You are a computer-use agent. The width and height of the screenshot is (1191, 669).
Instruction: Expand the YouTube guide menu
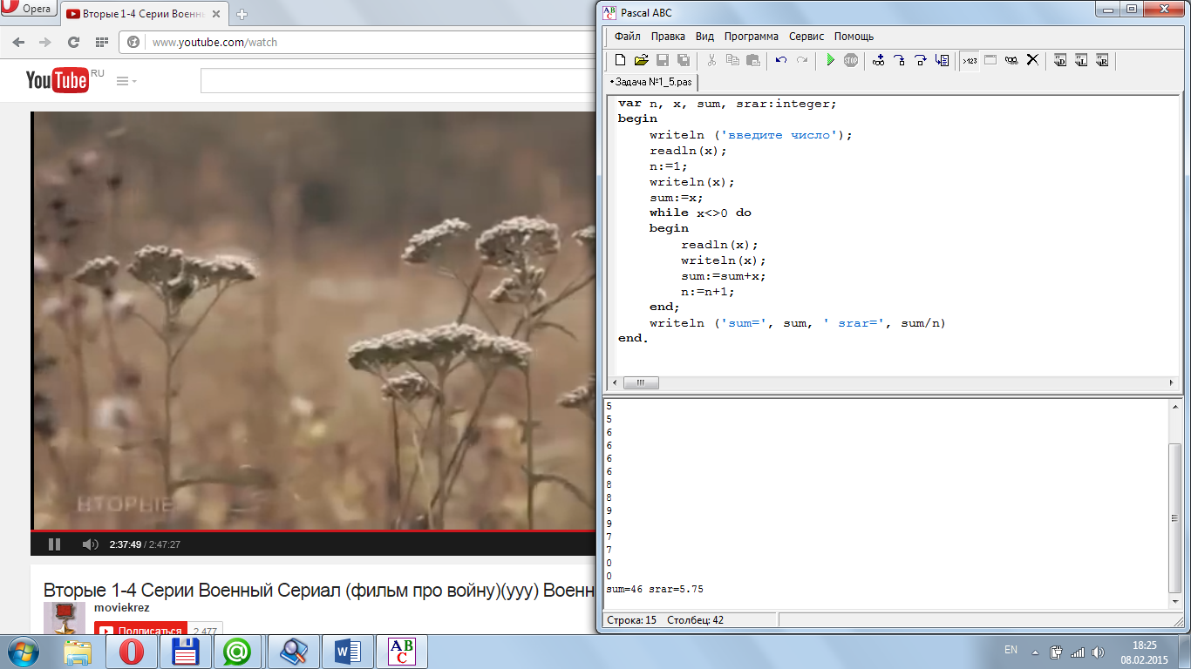[126, 81]
